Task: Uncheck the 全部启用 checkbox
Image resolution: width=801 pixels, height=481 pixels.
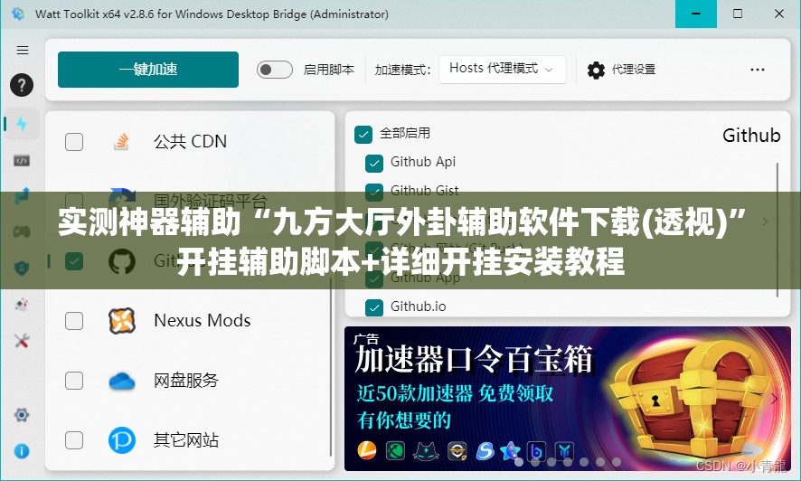Action: [363, 135]
